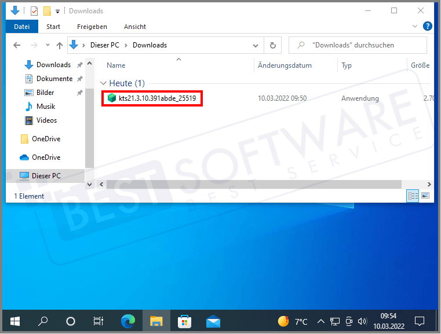Go up one folder level
The width and height of the screenshot is (441, 334).
coord(60,45)
